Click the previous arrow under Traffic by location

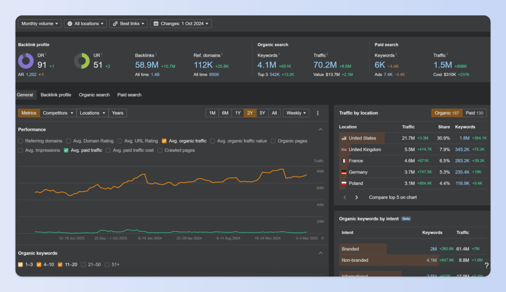(345, 197)
